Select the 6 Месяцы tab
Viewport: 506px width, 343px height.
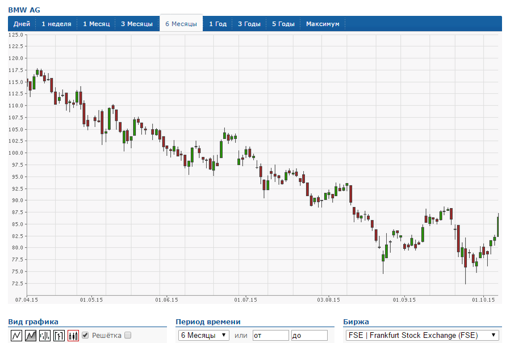click(181, 24)
